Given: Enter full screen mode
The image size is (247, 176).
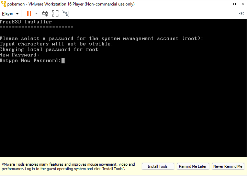Looking at the screenshot, I should point(55,13).
